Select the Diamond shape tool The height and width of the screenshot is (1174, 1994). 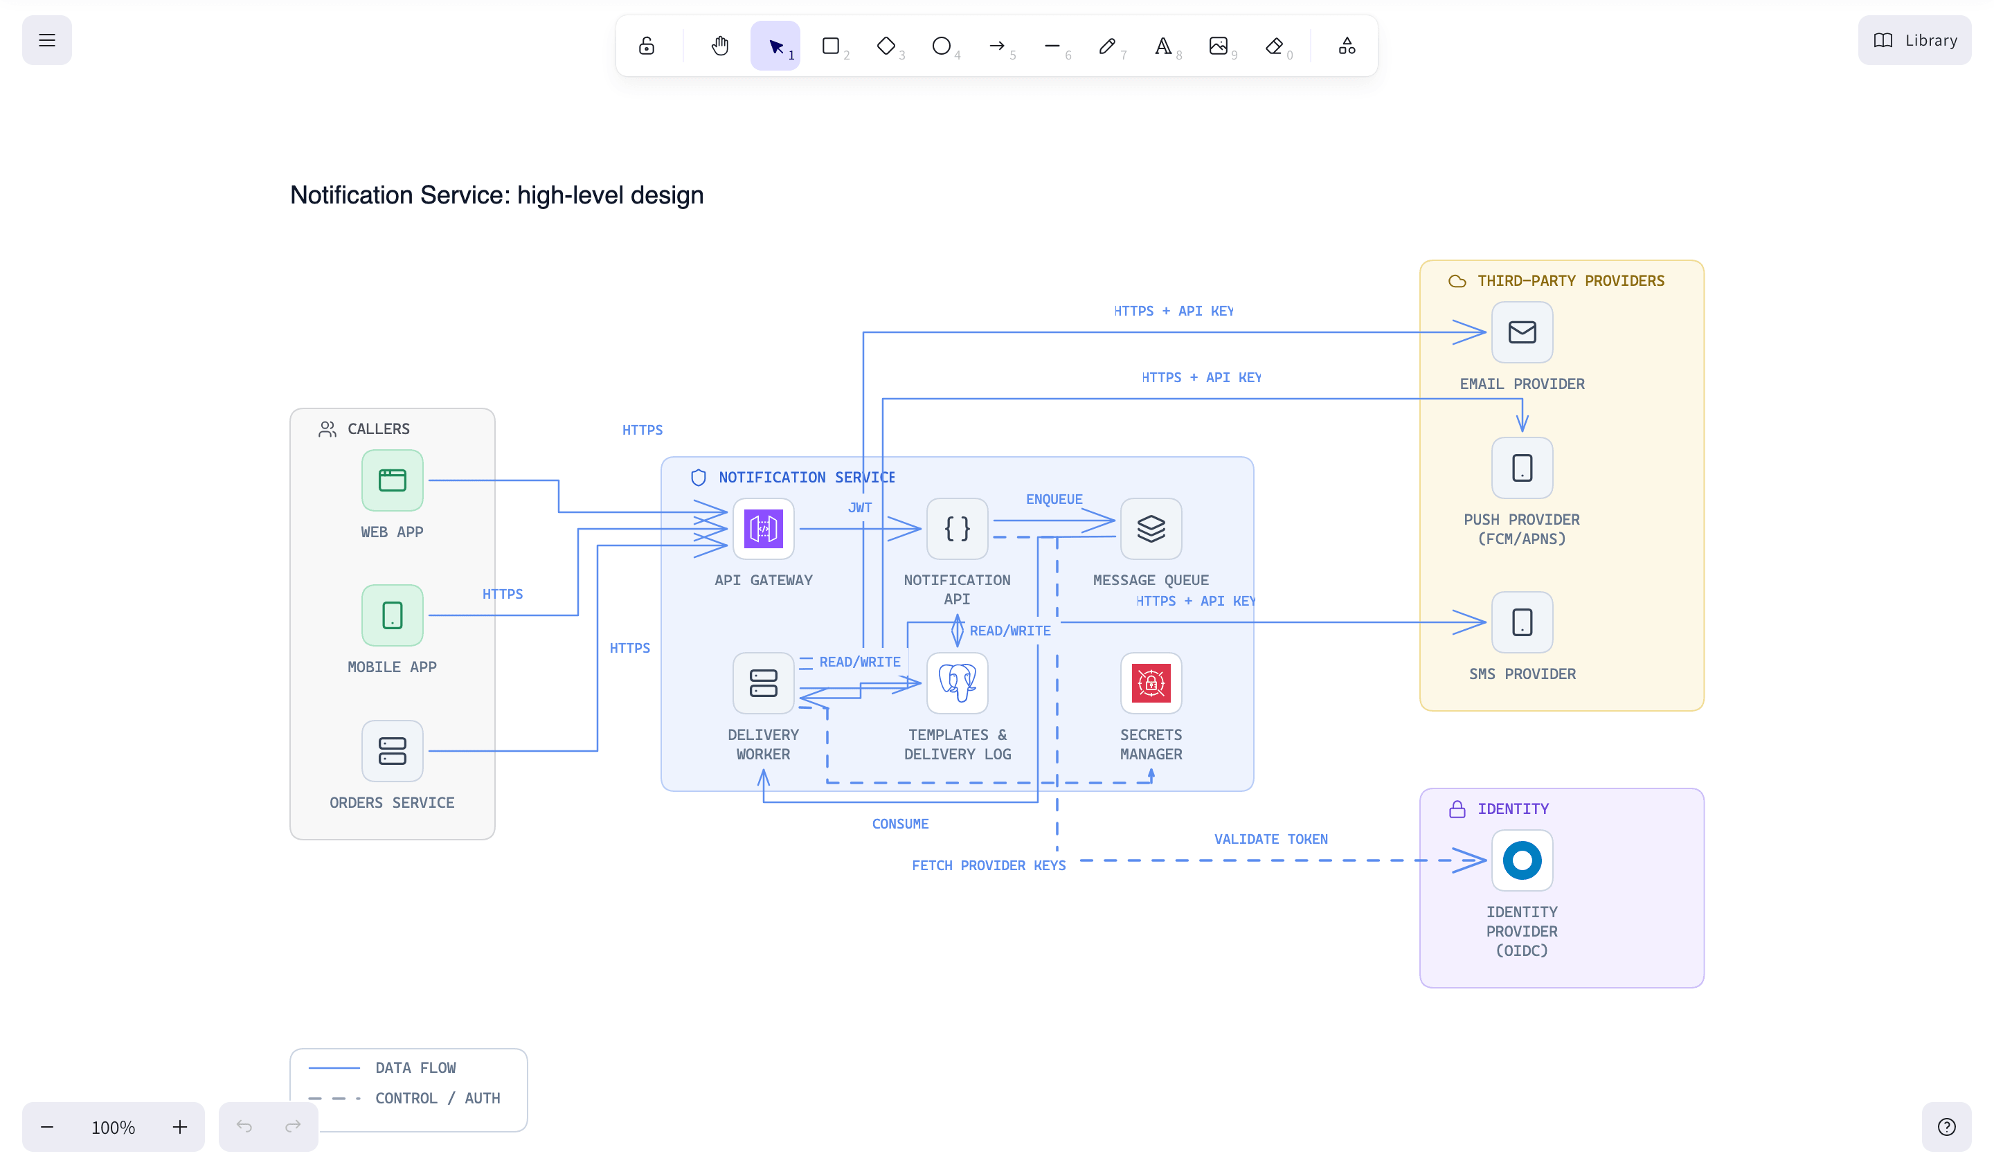pos(886,46)
